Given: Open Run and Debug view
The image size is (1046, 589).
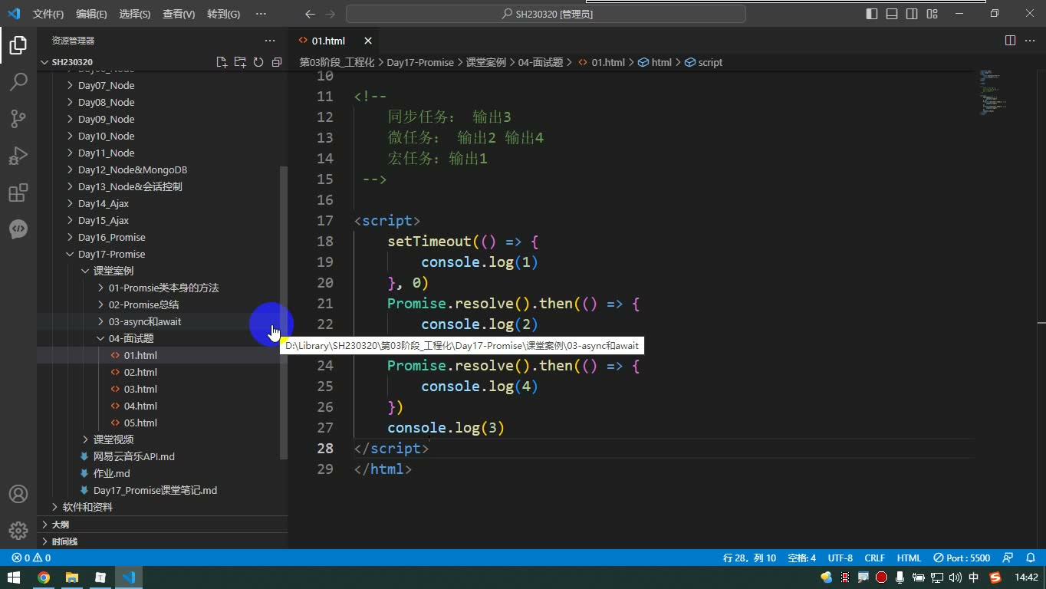Looking at the screenshot, I should pyautogui.click(x=18, y=155).
